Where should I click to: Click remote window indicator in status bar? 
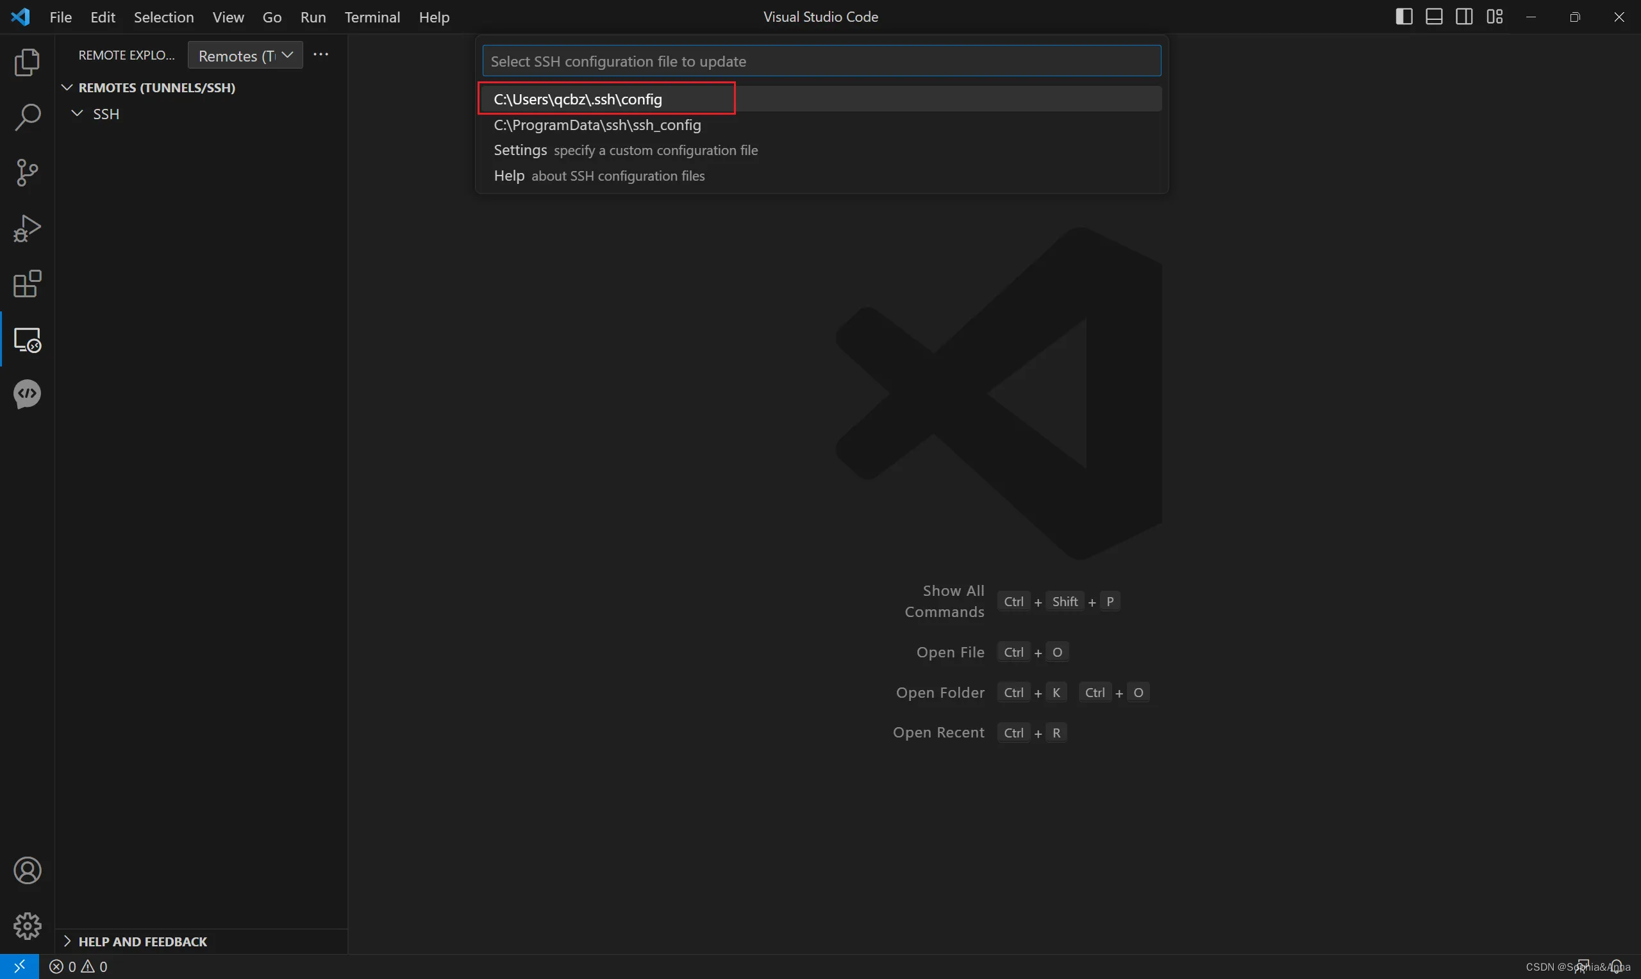click(19, 966)
